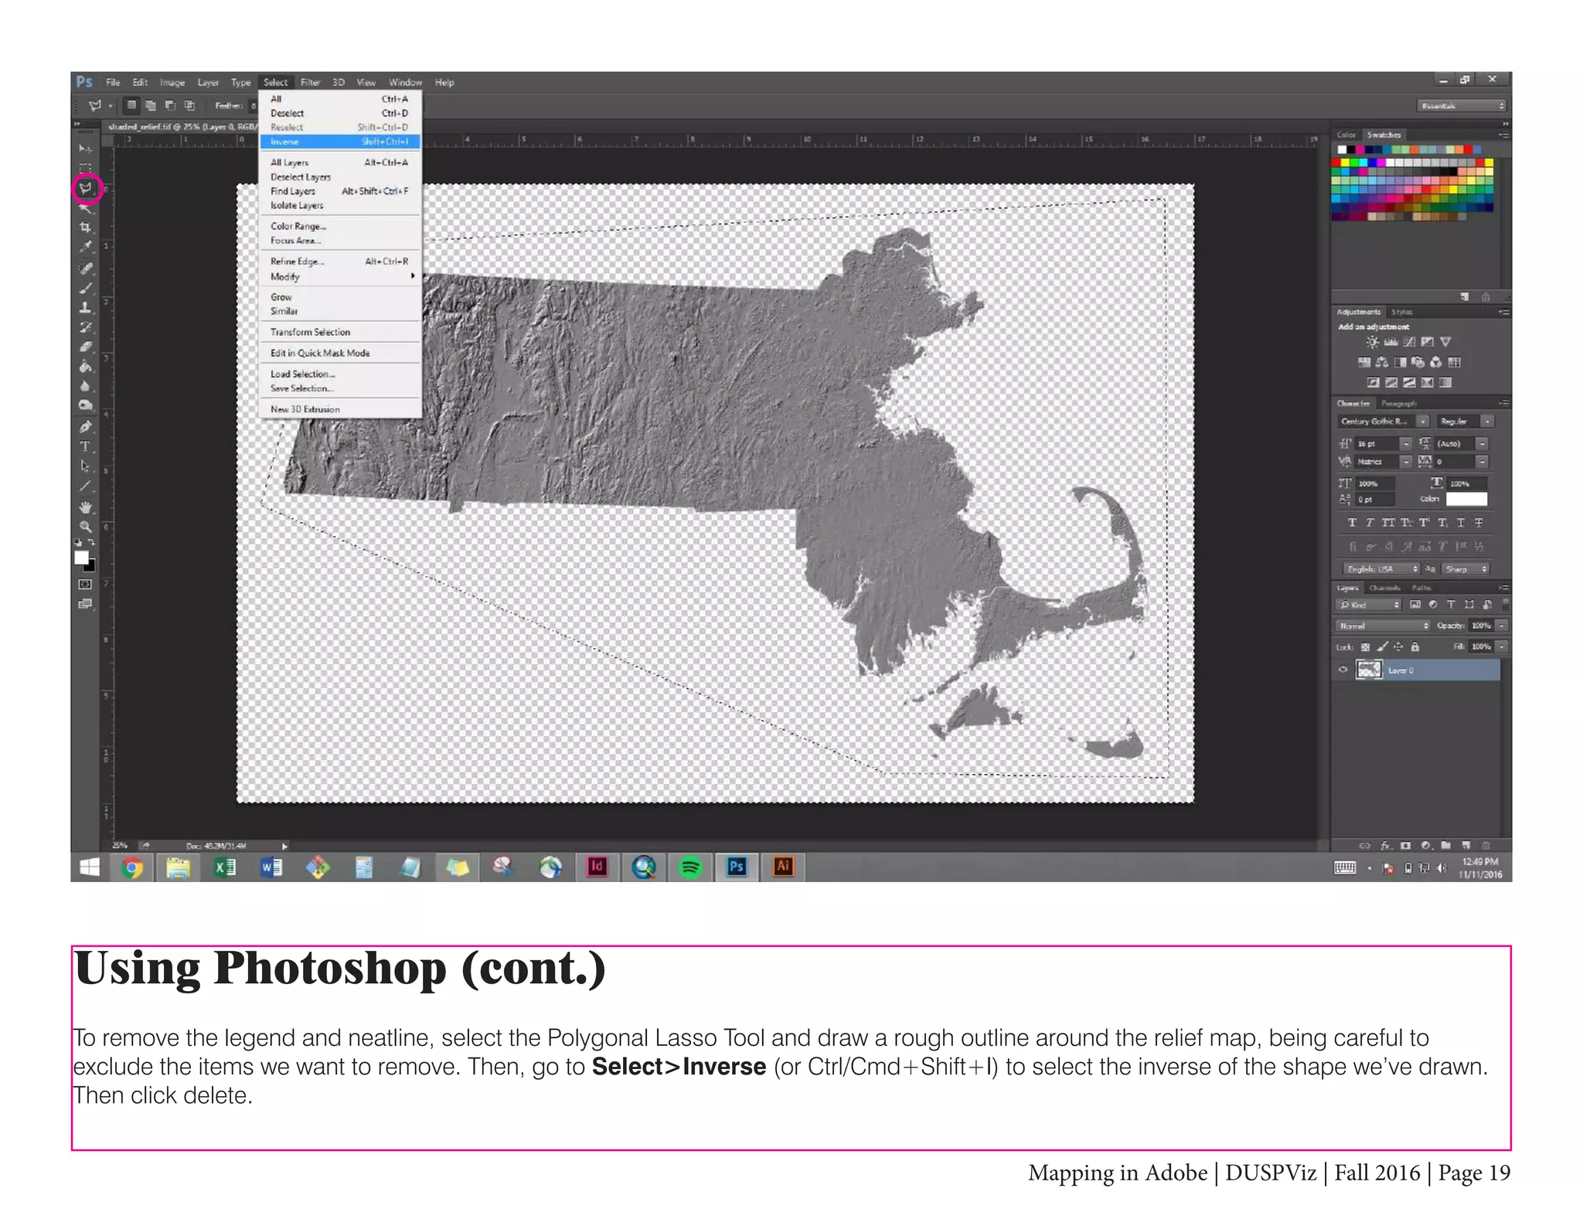Choose Color Range from Select menu
Image resolution: width=1583 pixels, height=1222 pixels.
pos(340,226)
